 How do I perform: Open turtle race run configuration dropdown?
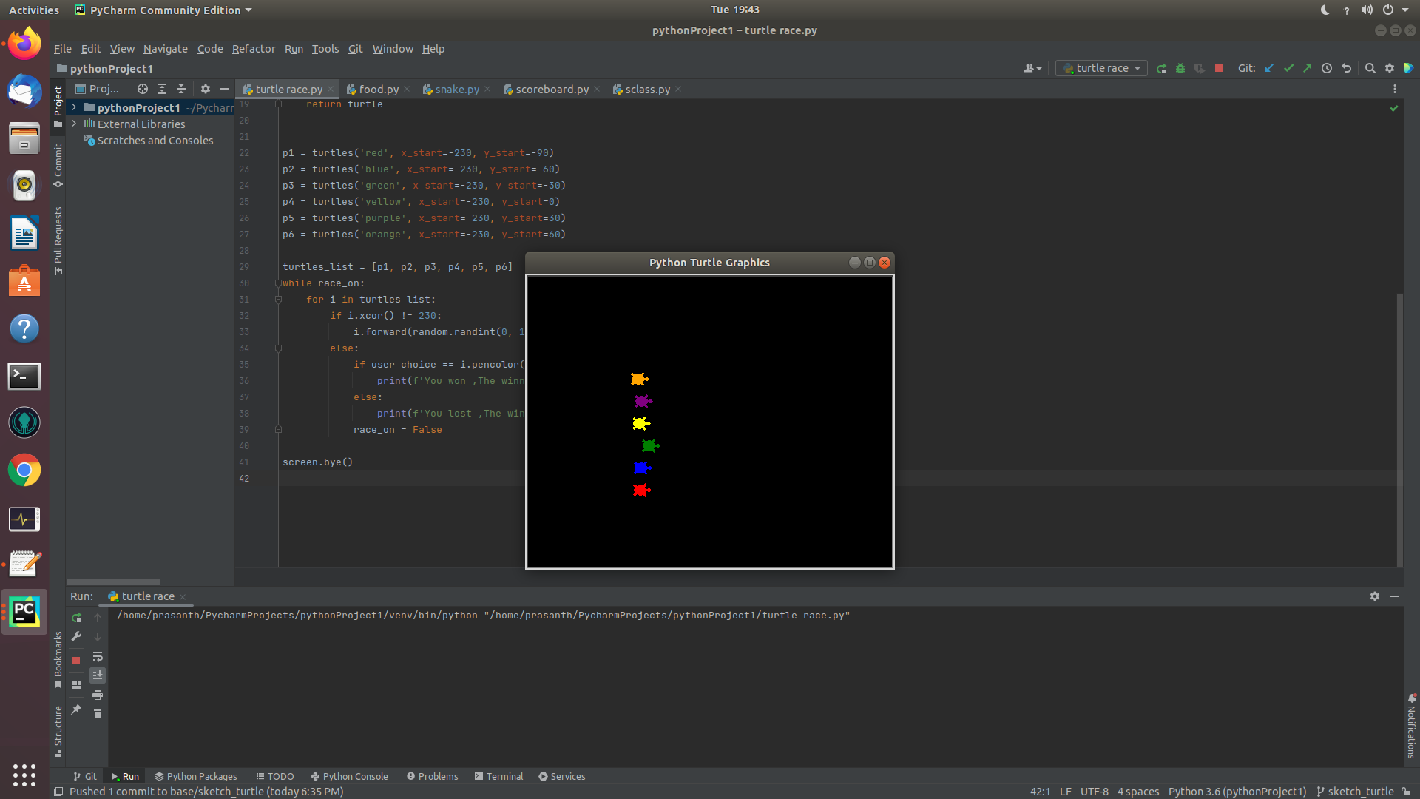[x=1101, y=68]
